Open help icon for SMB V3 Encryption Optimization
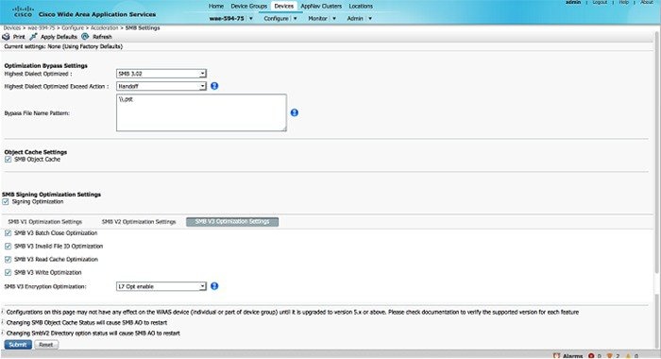 tap(214, 286)
